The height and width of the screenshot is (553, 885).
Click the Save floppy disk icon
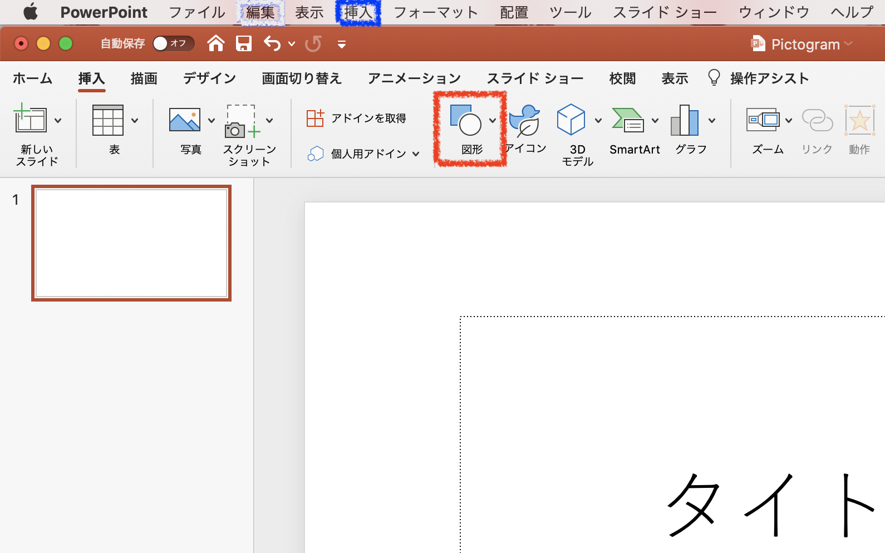pos(244,43)
